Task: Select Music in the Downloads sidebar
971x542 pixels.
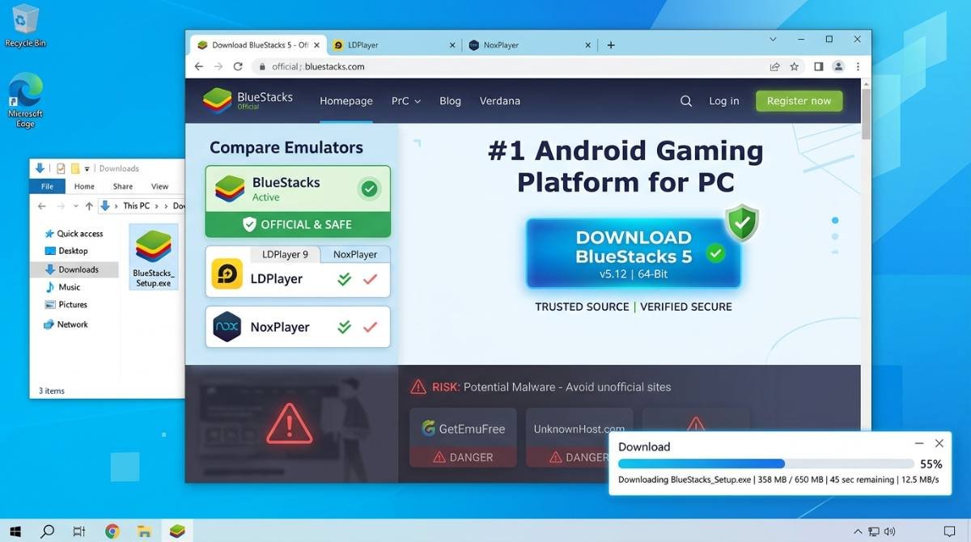Action: click(62, 287)
